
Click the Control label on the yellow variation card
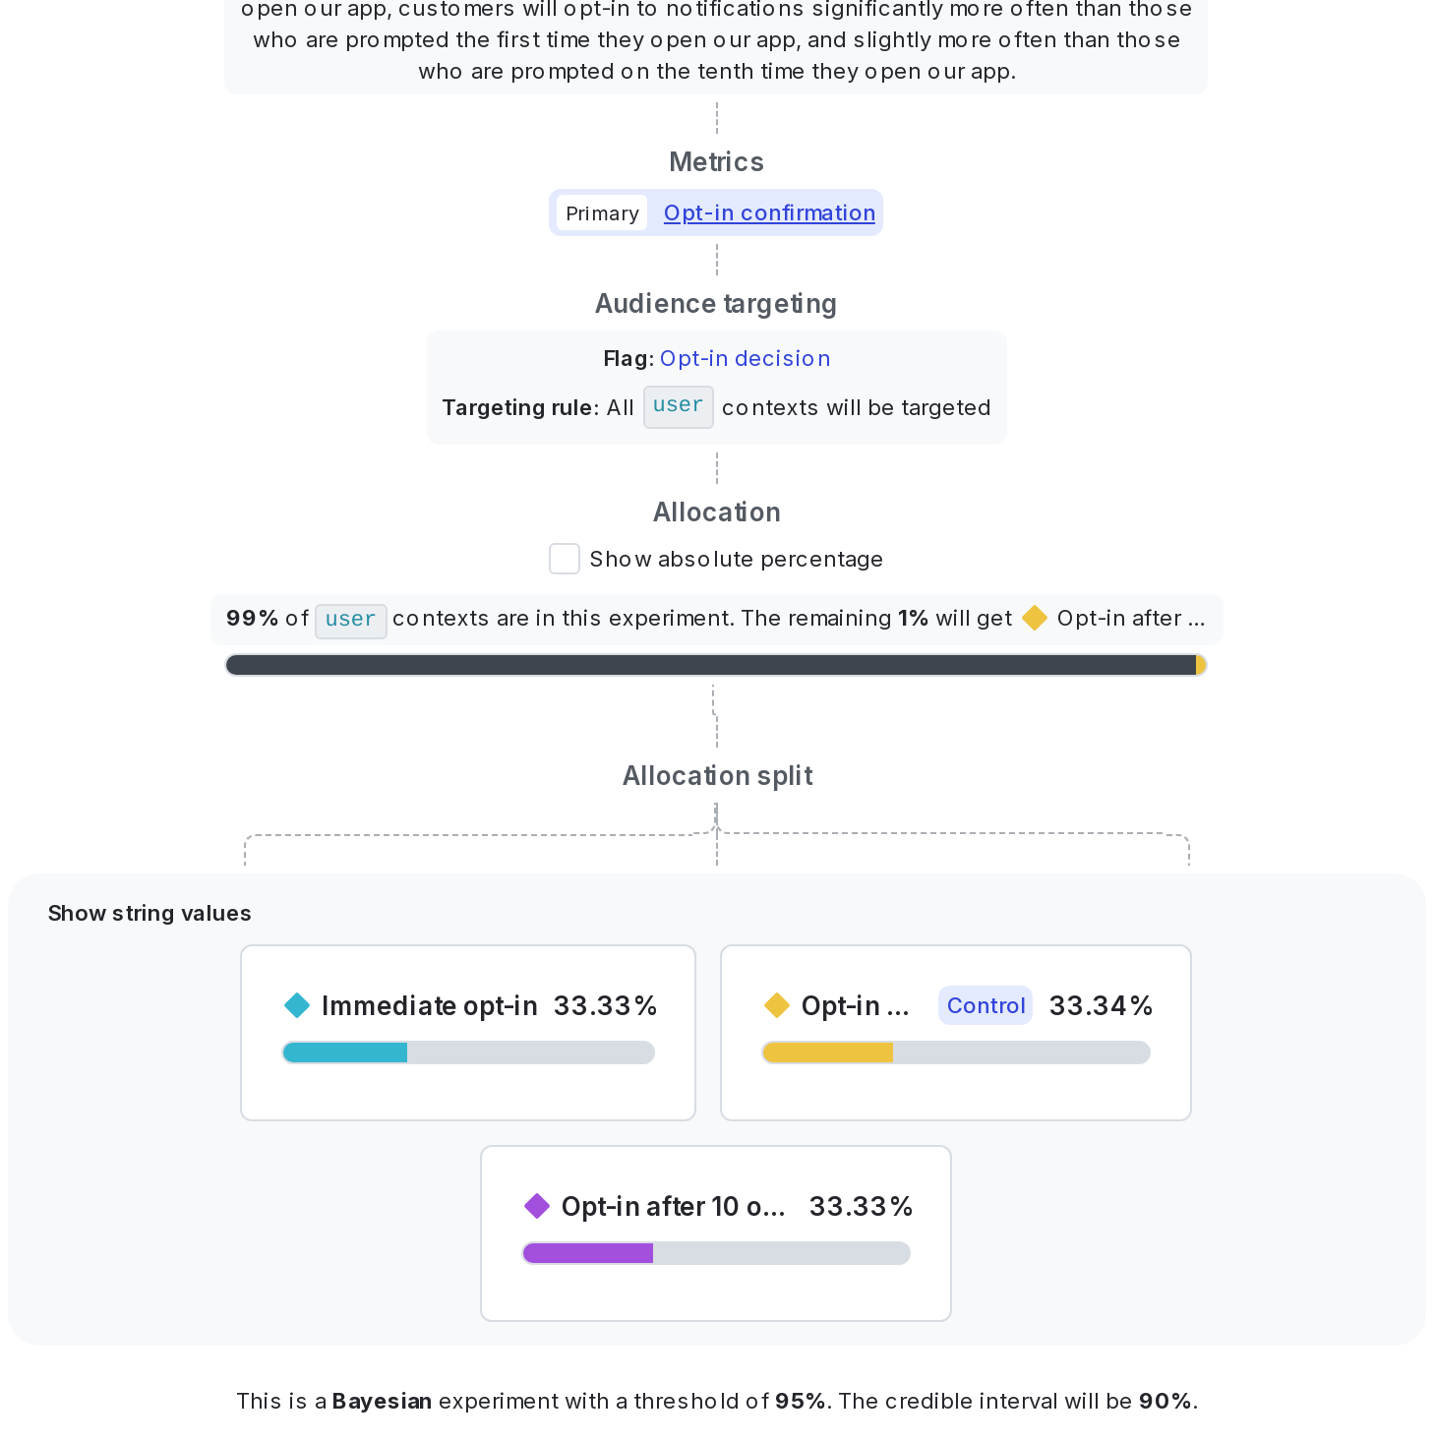point(985,1005)
